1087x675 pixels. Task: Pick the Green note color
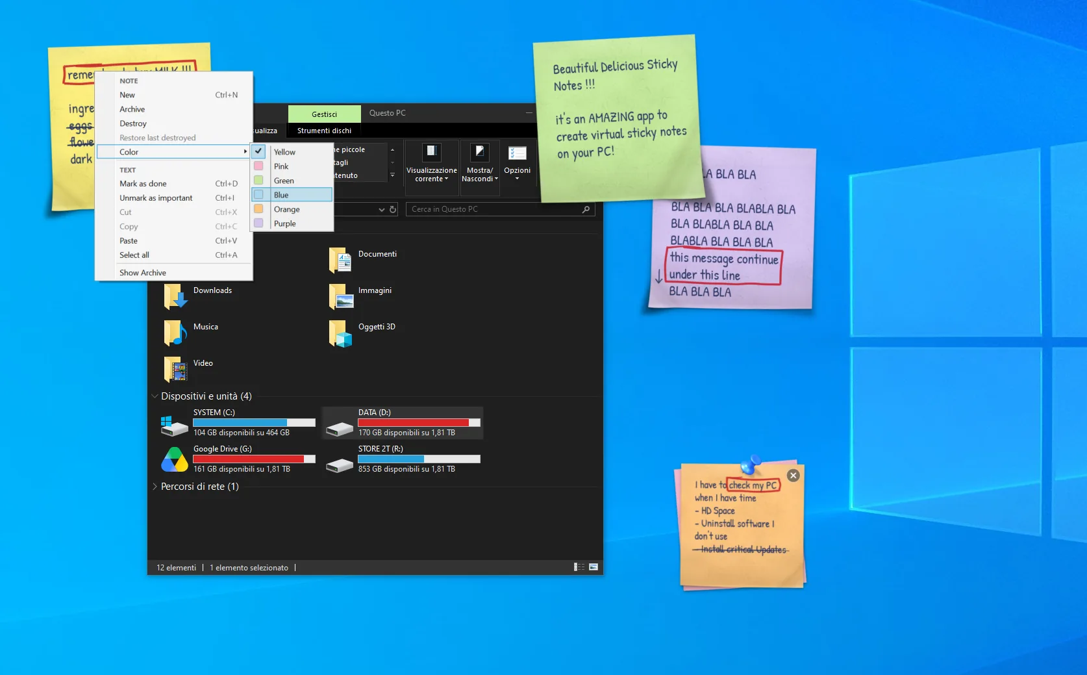292,181
